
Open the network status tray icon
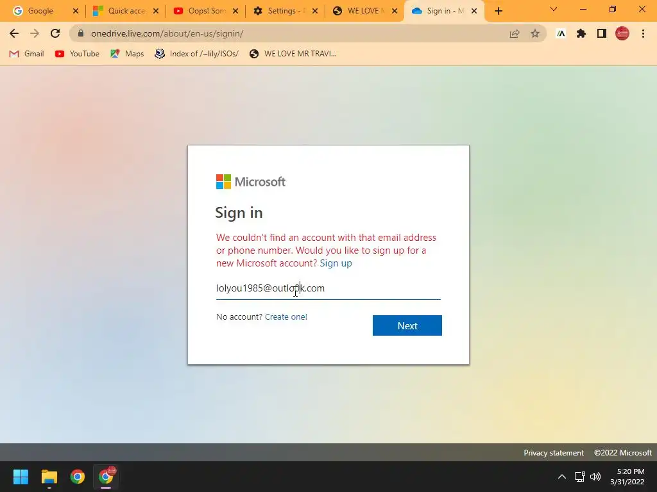coord(580,477)
